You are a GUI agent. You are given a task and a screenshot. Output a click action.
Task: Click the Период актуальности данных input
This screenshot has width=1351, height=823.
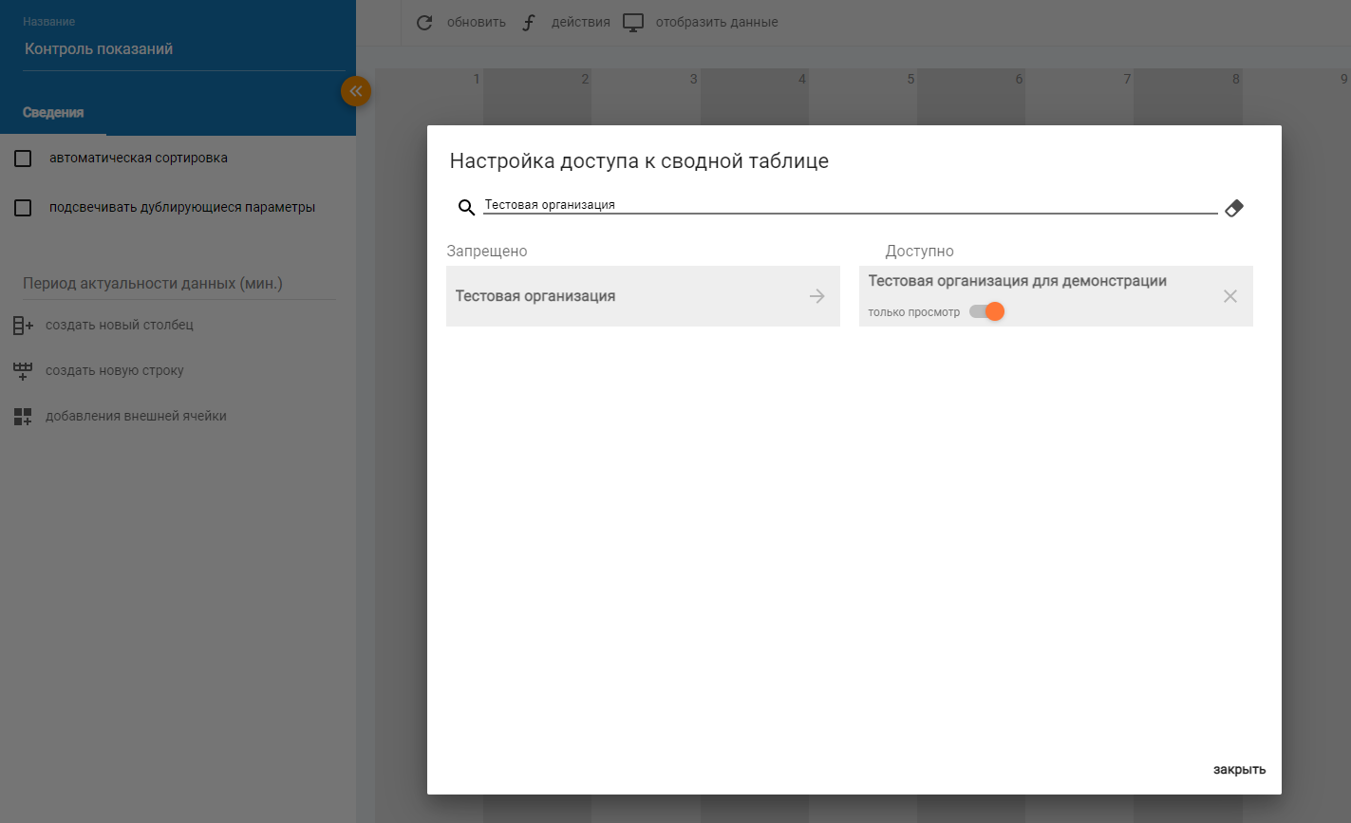pos(178,284)
